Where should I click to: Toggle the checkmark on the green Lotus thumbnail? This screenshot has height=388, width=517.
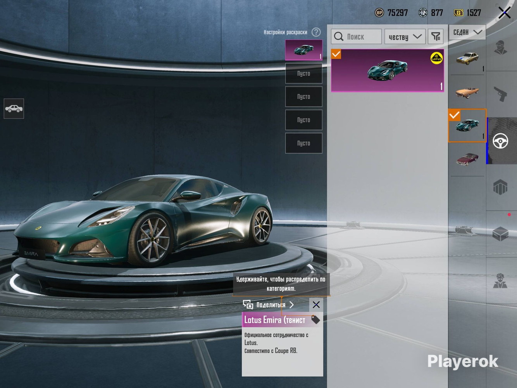[454, 115]
